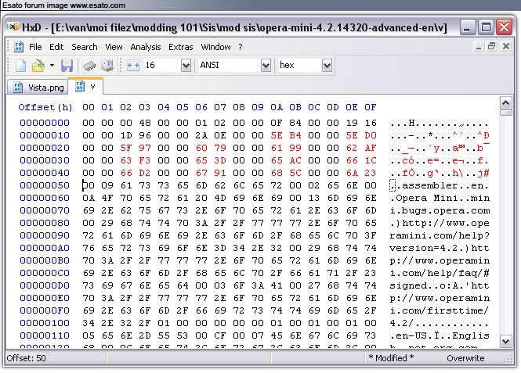The width and height of the screenshot is (521, 373).
Task: Click the '* Modified *' status indicator
Action: [391, 358]
